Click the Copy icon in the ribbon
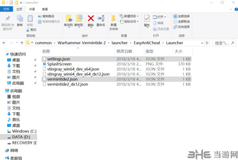Screen dimensions: 238x160 [20, 18]
